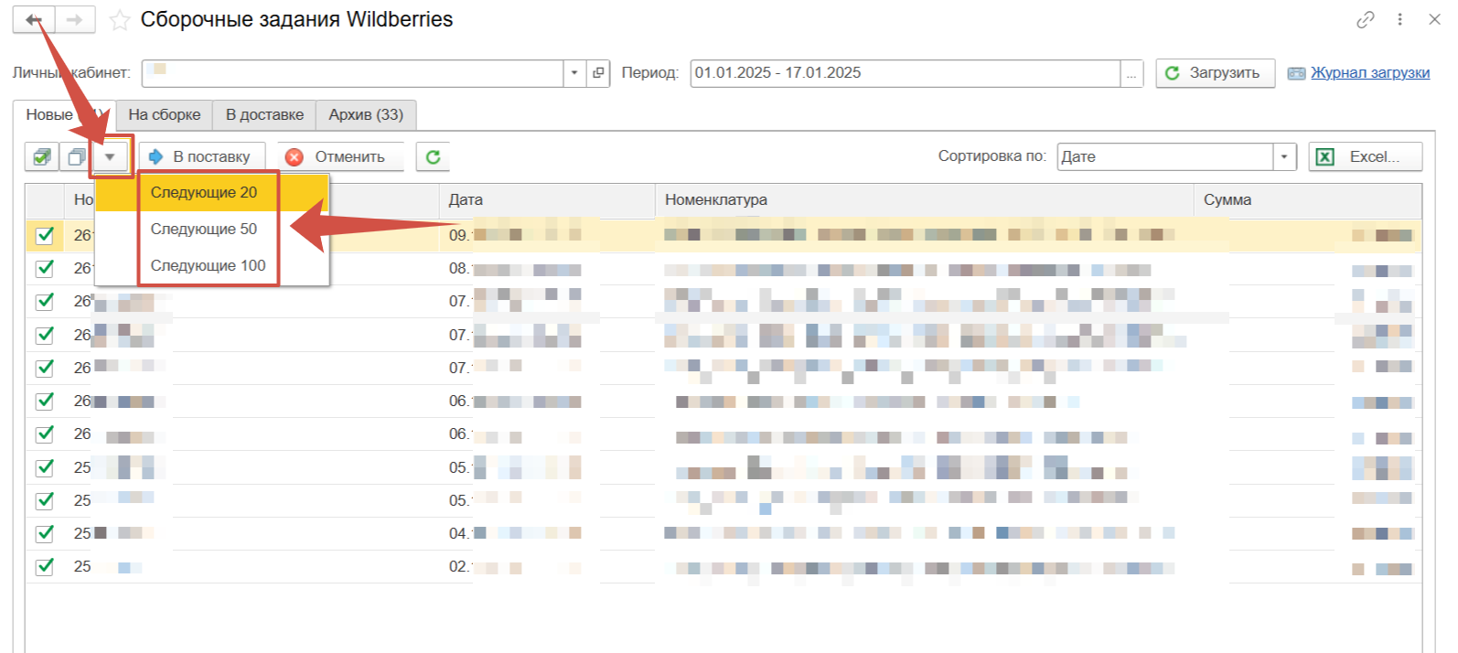1458x653 pixels.
Task: Expand the selection dropdown arrow next to deselect
Action: coord(110,157)
